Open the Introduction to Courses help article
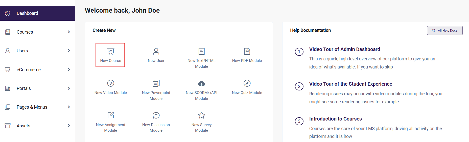Image resolution: width=469 pixels, height=142 pixels. click(336, 119)
